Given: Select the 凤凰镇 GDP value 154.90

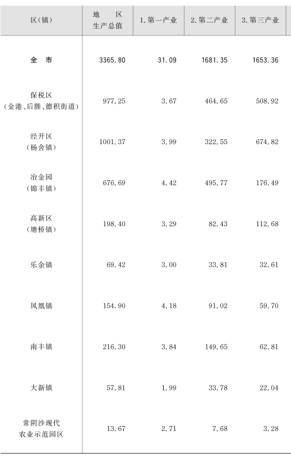Looking at the screenshot, I should [114, 305].
